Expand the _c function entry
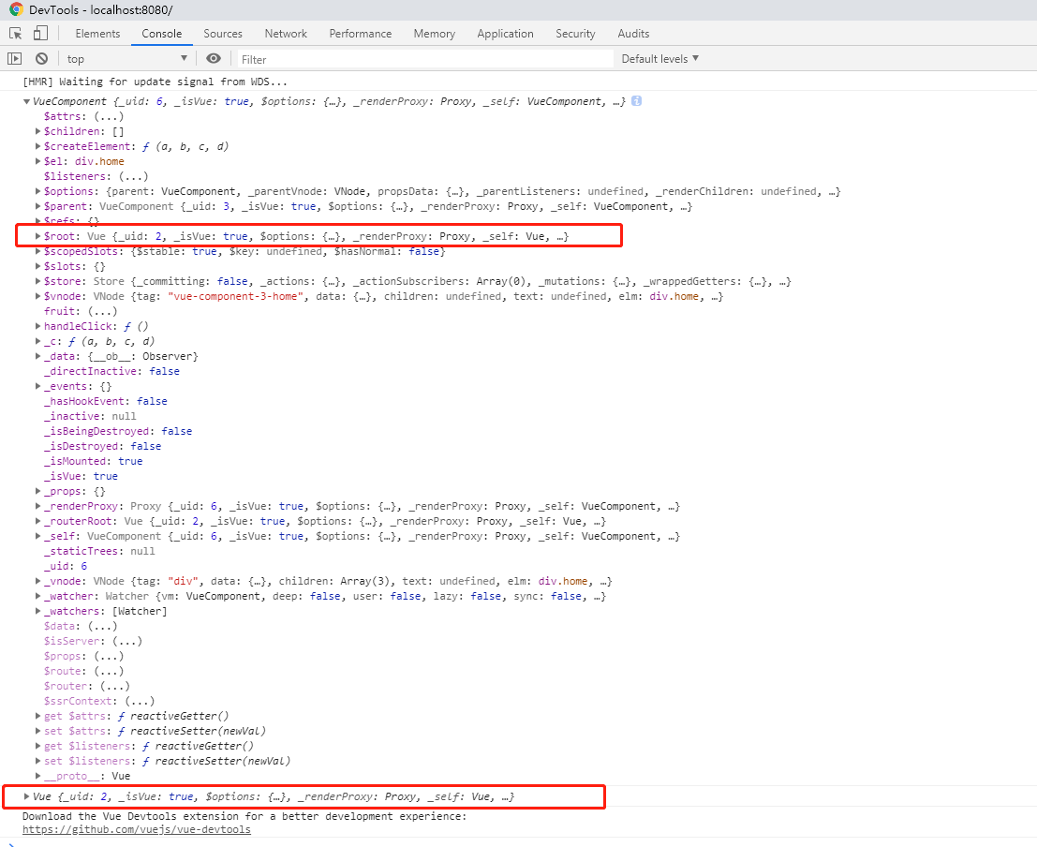Image resolution: width=1037 pixels, height=847 pixels. [x=37, y=341]
